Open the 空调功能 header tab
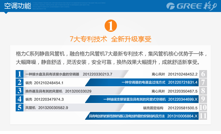Image resolution: width=221 pixels, height=134 pixels. pyautogui.click(x=18, y=6)
